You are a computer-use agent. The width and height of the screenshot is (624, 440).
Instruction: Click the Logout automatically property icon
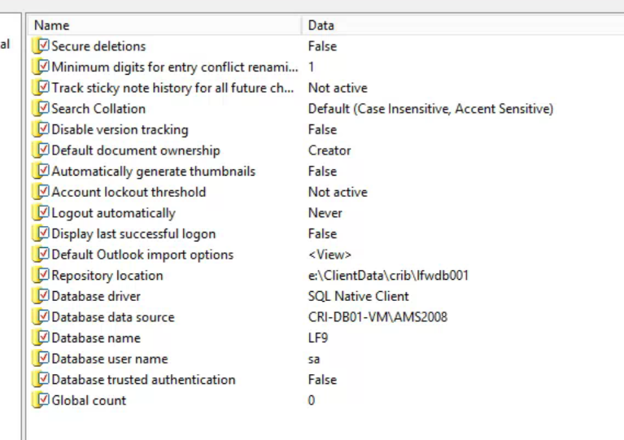point(40,212)
